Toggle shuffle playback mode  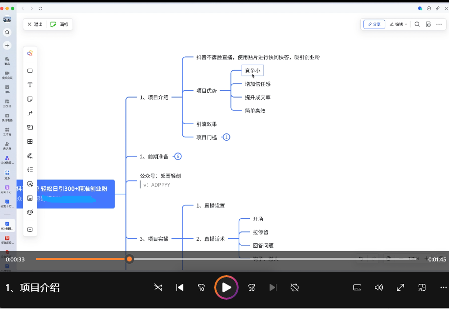click(x=158, y=287)
